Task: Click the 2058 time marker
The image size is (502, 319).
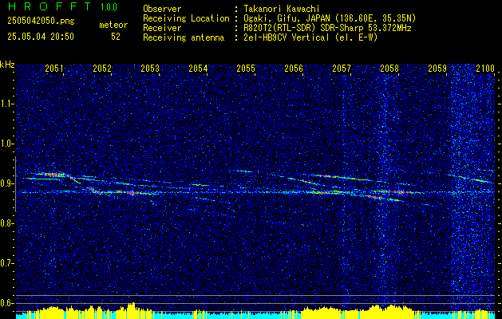Action: point(389,68)
